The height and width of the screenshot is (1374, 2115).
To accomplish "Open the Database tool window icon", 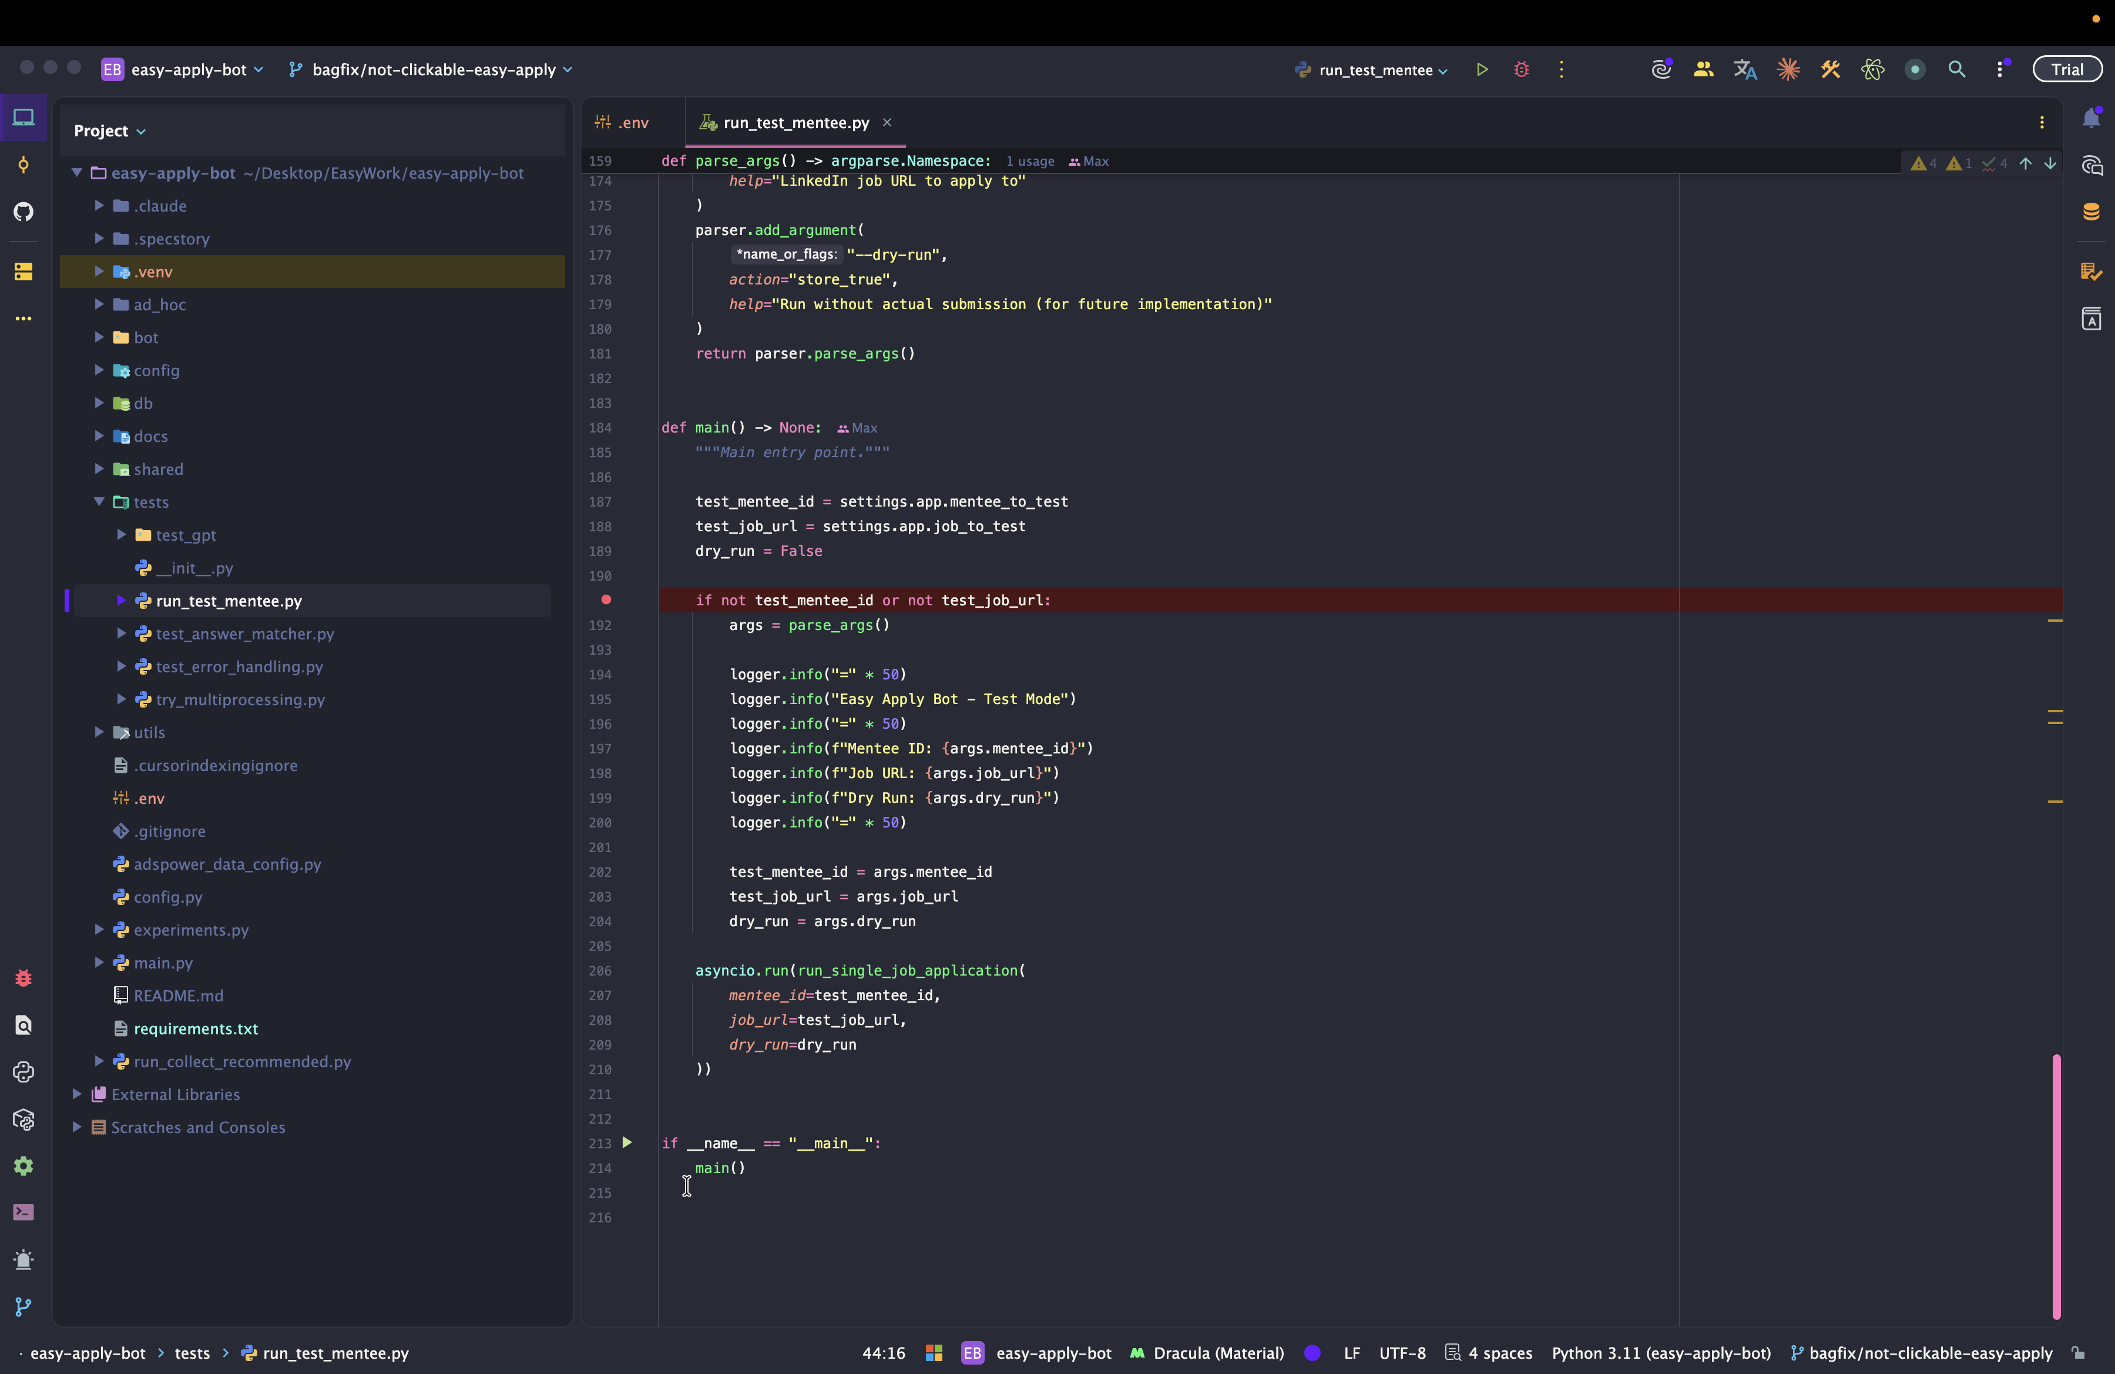I will [2091, 212].
